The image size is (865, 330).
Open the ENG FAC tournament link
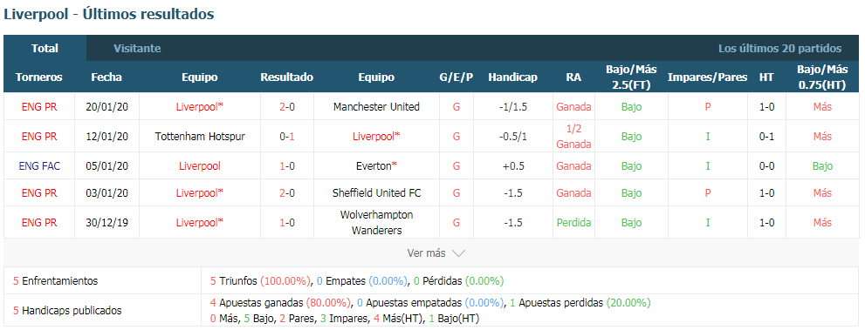pyautogui.click(x=39, y=166)
